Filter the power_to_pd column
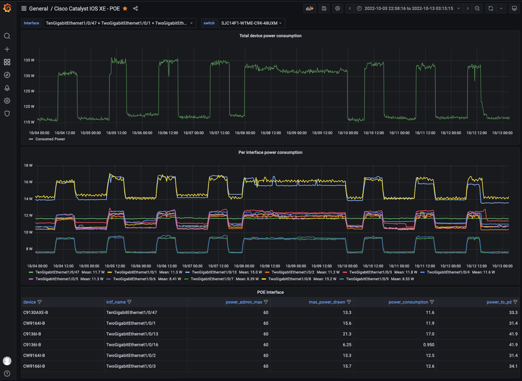Screen dimensions: 522x381 tap(515, 302)
